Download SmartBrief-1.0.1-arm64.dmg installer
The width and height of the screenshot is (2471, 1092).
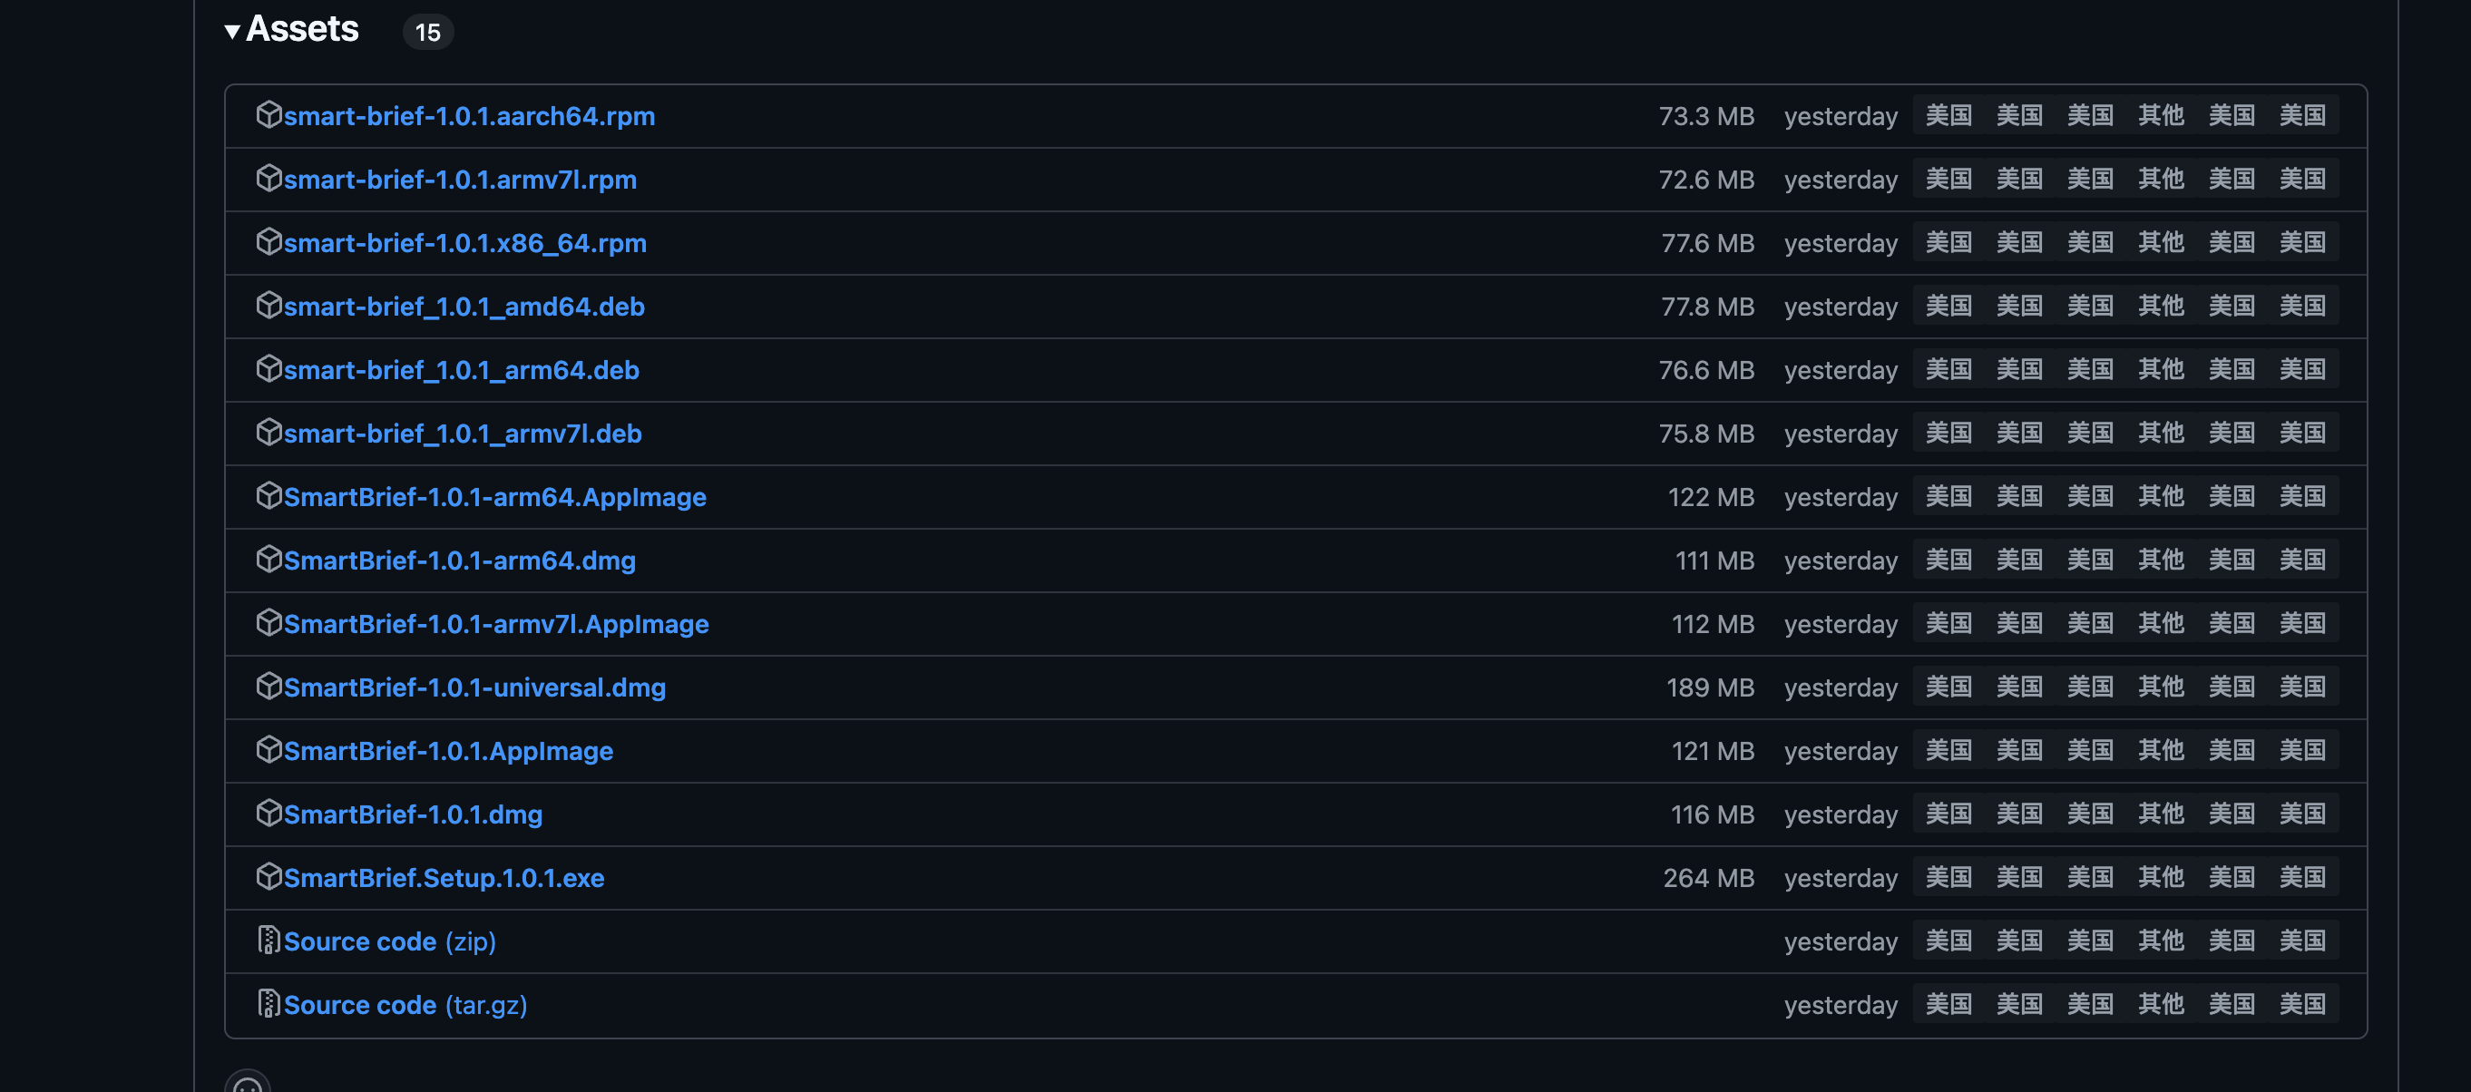[x=460, y=560]
